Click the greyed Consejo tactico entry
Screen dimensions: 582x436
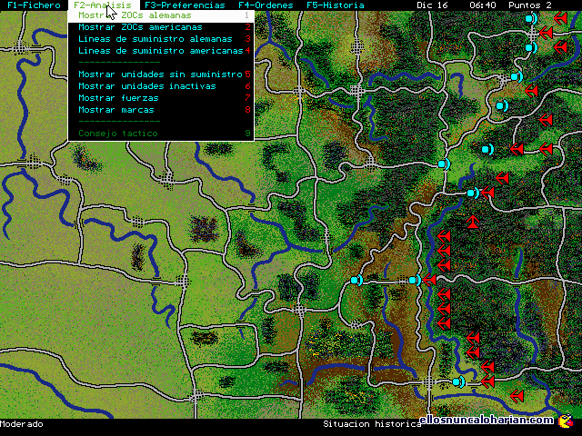tap(161, 134)
